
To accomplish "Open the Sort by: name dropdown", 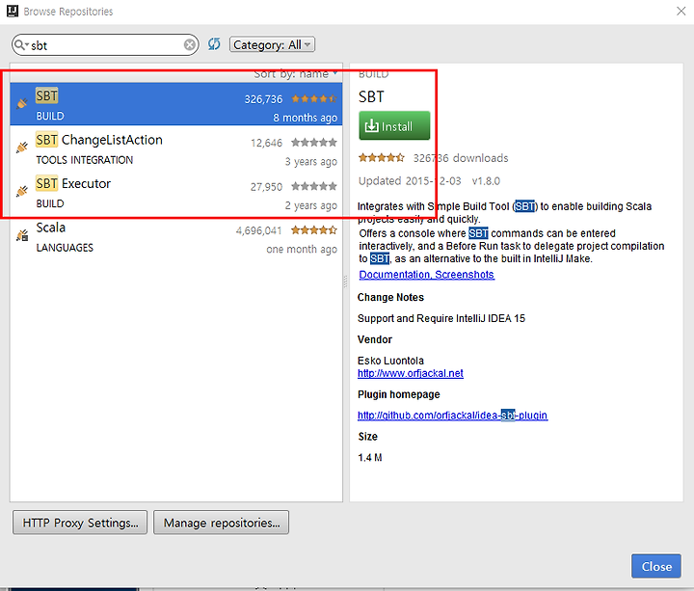I will point(296,74).
